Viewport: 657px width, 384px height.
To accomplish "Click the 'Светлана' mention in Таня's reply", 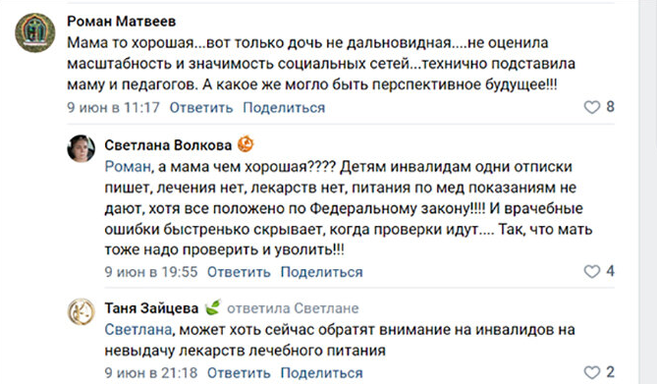I will (138, 330).
